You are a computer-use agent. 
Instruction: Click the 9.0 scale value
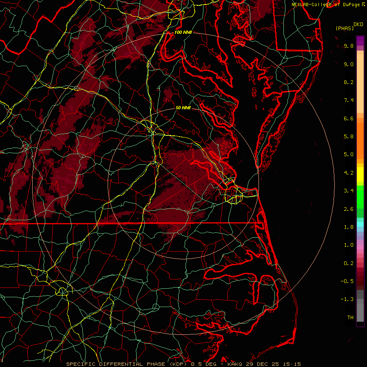click(349, 64)
